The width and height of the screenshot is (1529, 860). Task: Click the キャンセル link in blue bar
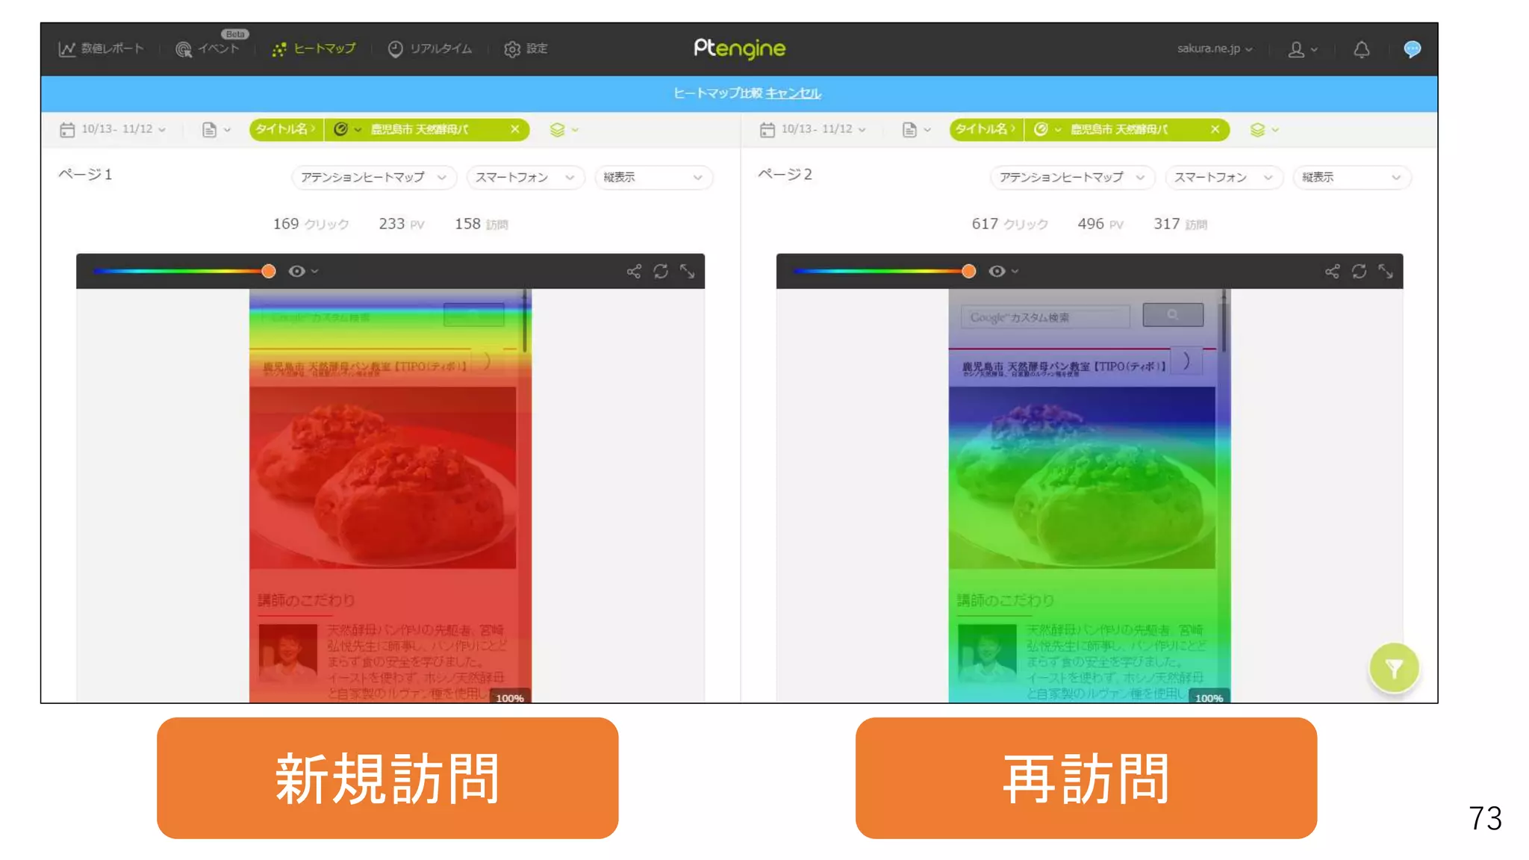point(793,93)
